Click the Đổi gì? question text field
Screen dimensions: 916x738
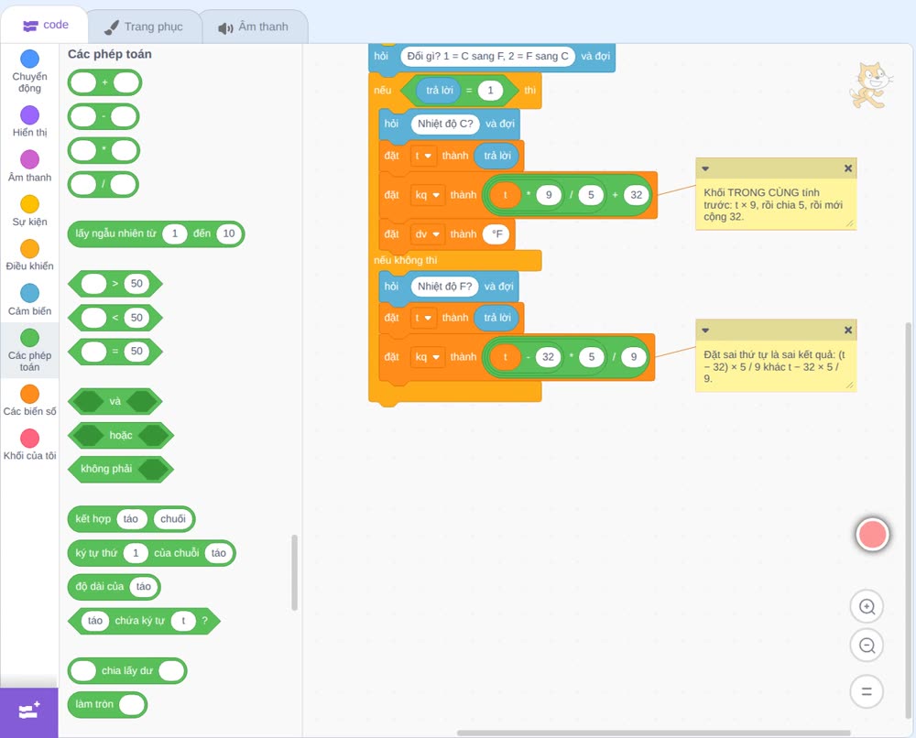(x=488, y=56)
